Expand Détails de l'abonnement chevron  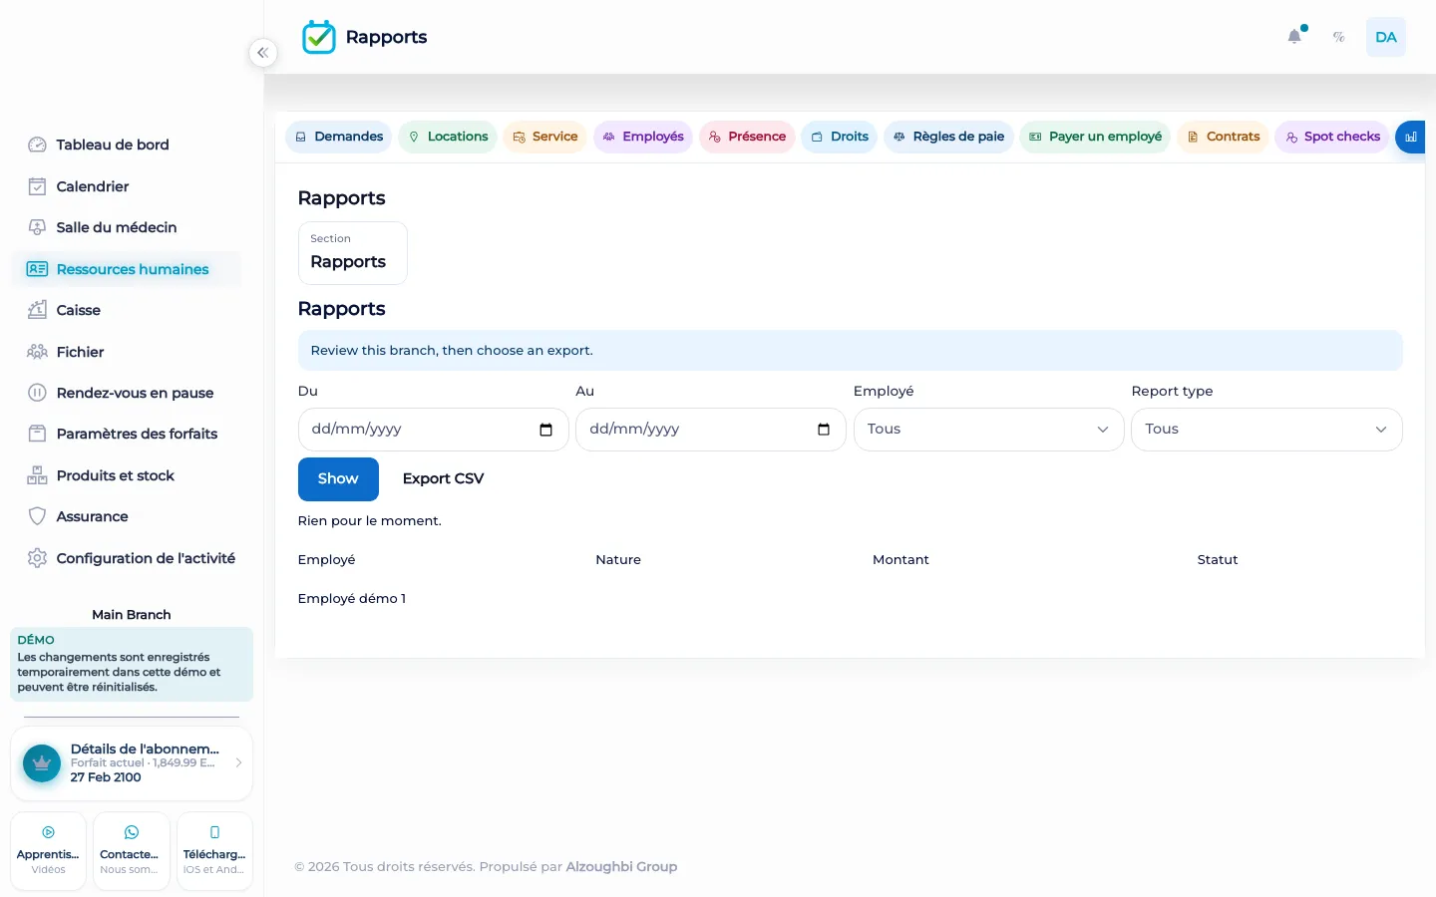click(x=238, y=762)
